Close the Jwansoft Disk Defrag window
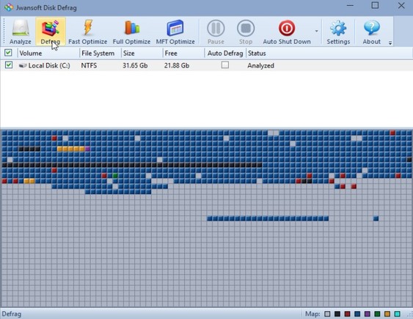Screen dimensions: 413x319 click(x=401, y=6)
